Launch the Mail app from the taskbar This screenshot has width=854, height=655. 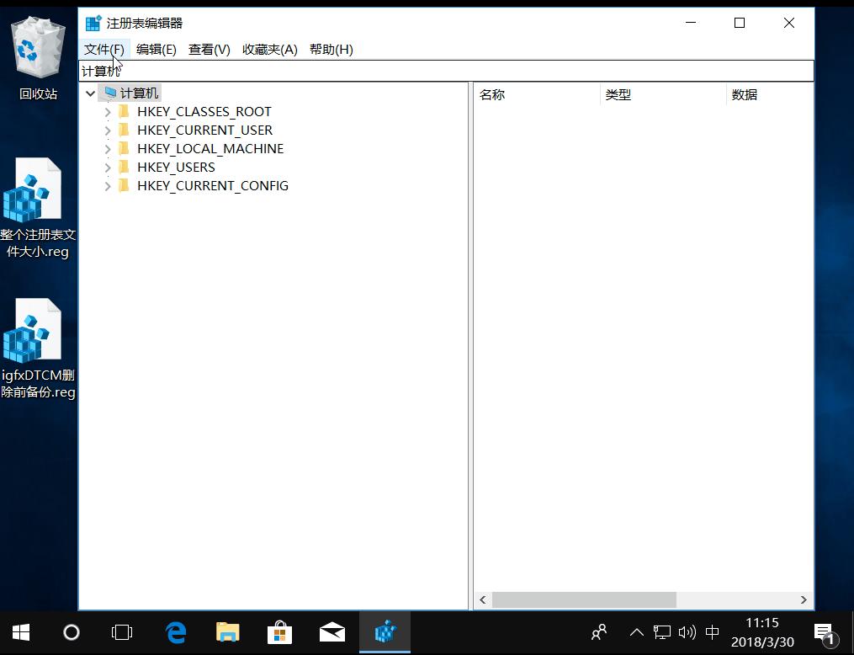coord(332,632)
